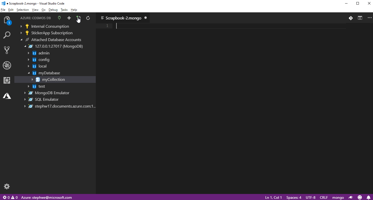Image resolution: width=373 pixels, height=200 pixels.
Task: Expand the admin database
Action: click(x=28, y=53)
